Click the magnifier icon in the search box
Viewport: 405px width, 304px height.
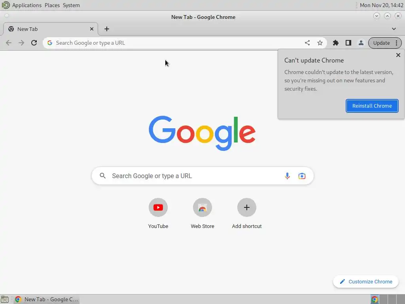point(102,176)
